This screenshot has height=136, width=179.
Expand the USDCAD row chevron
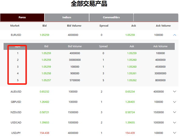(x=174, y=123)
